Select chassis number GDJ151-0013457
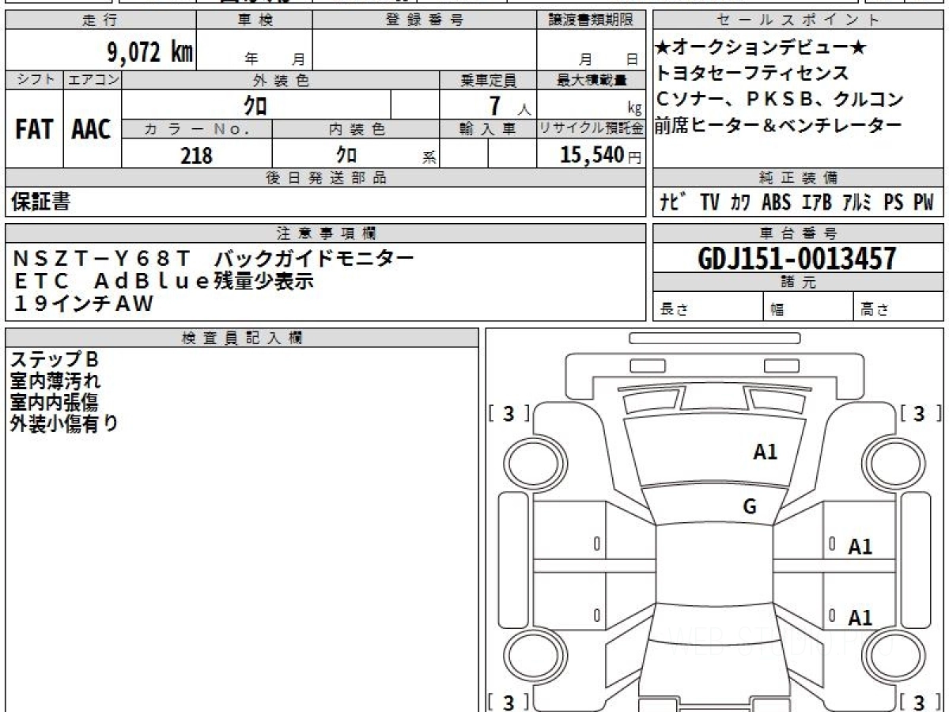 [798, 259]
